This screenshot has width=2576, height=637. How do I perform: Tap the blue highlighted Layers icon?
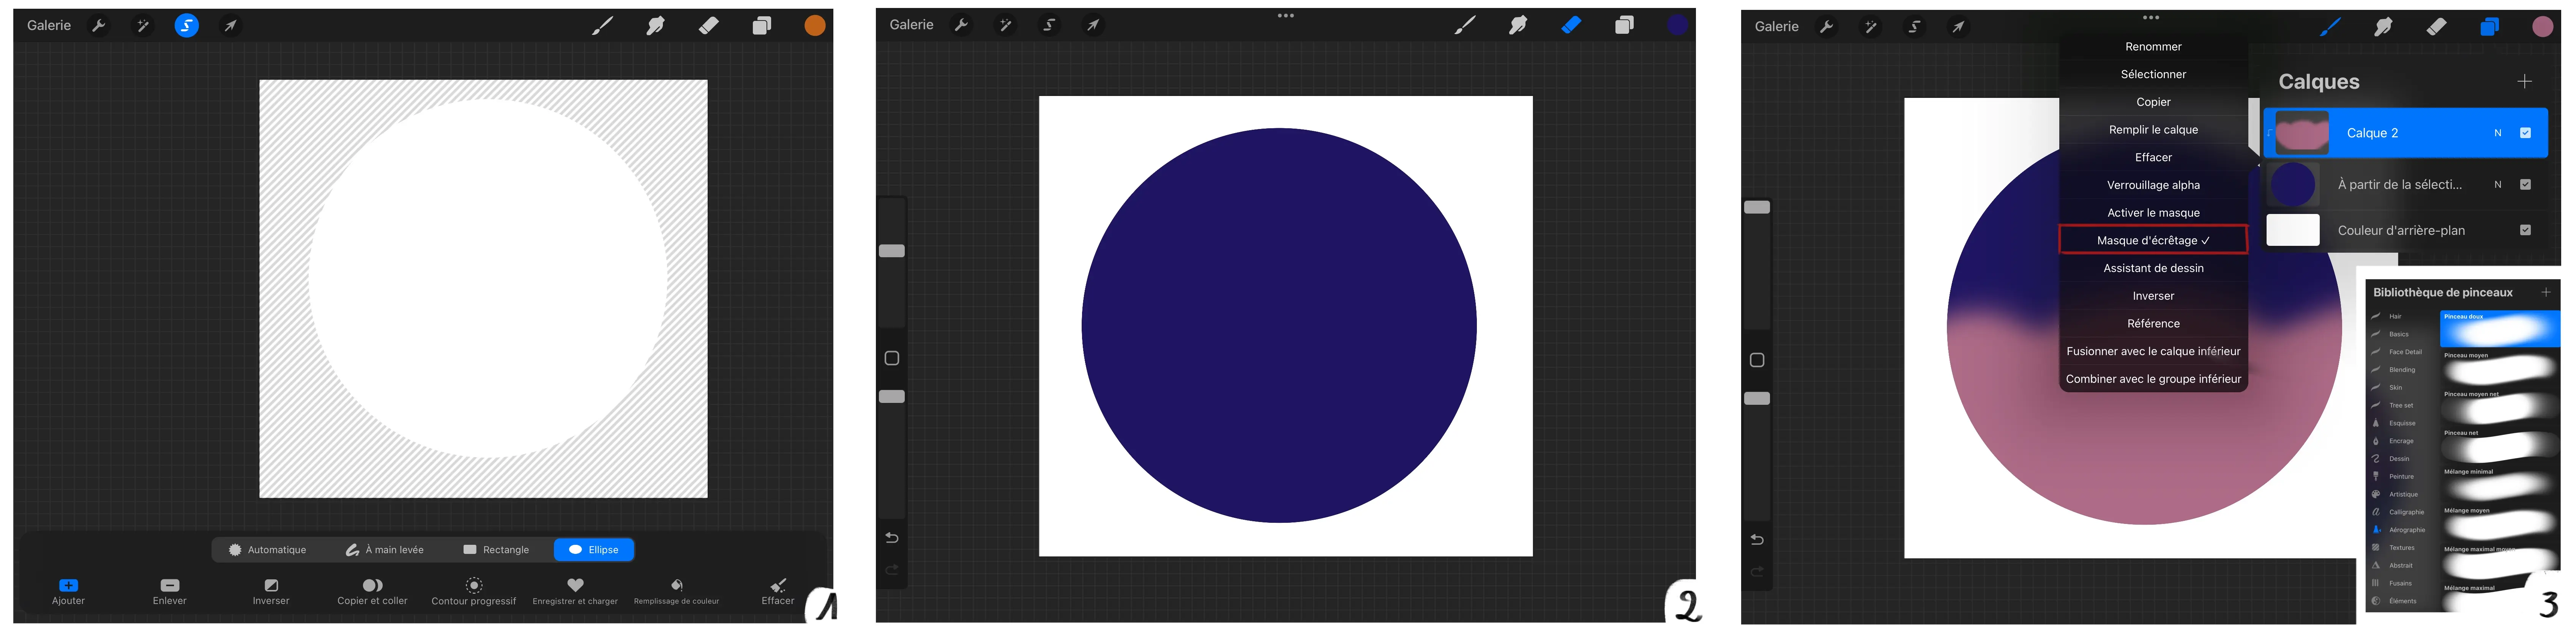tap(2489, 27)
